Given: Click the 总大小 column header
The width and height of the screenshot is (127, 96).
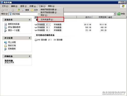Looking at the screenshot, I should pyautogui.click(x=84, y=17).
